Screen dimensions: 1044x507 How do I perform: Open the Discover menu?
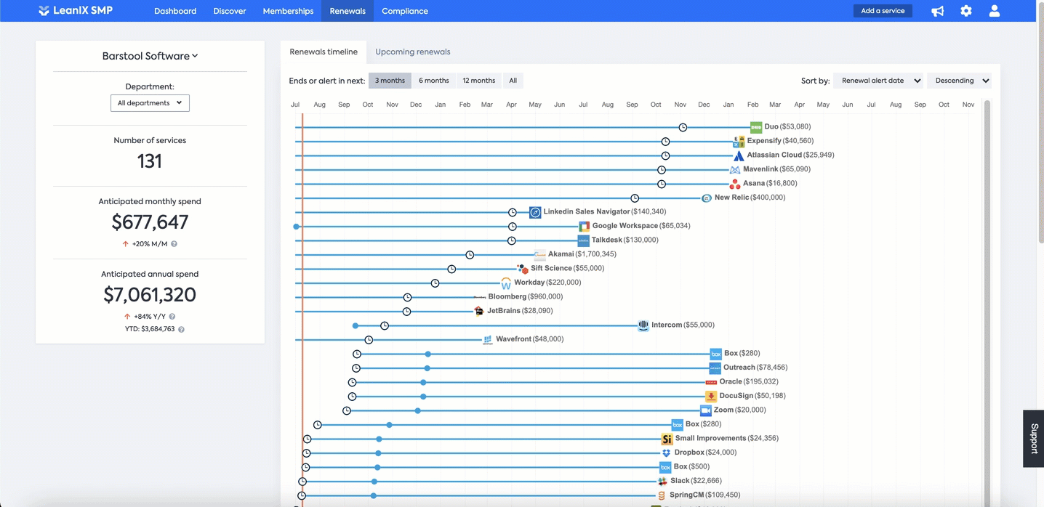click(230, 11)
